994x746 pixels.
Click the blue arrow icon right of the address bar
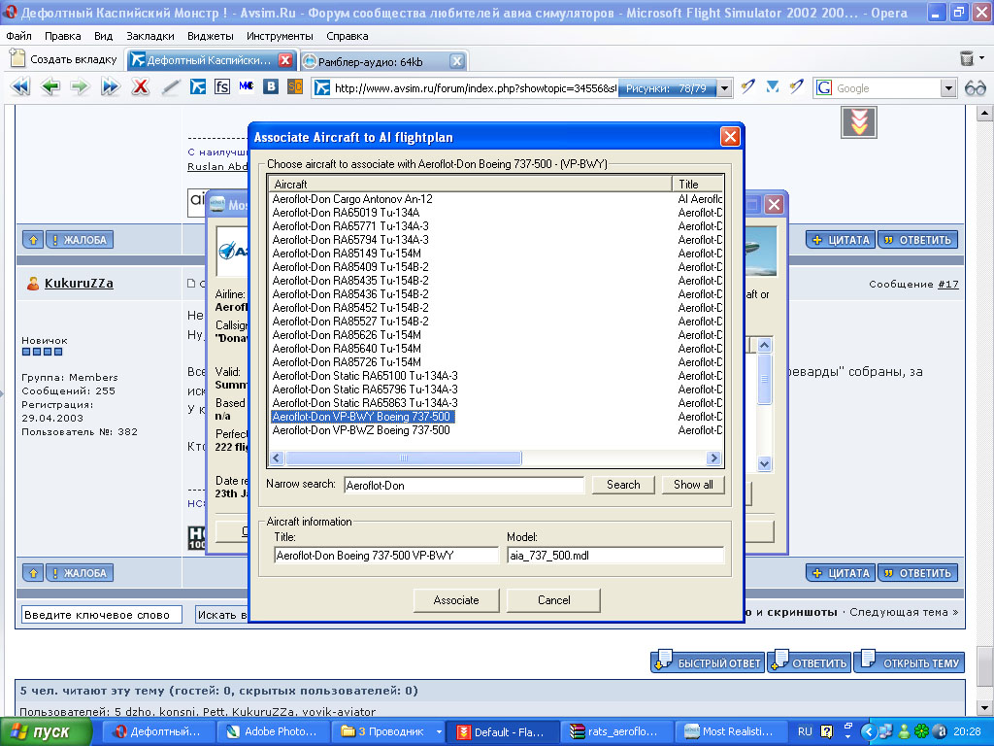point(772,86)
